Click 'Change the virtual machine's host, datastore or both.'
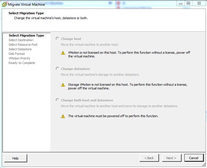This screenshot has width=207, height=168. pyautogui.click(x=51, y=18)
